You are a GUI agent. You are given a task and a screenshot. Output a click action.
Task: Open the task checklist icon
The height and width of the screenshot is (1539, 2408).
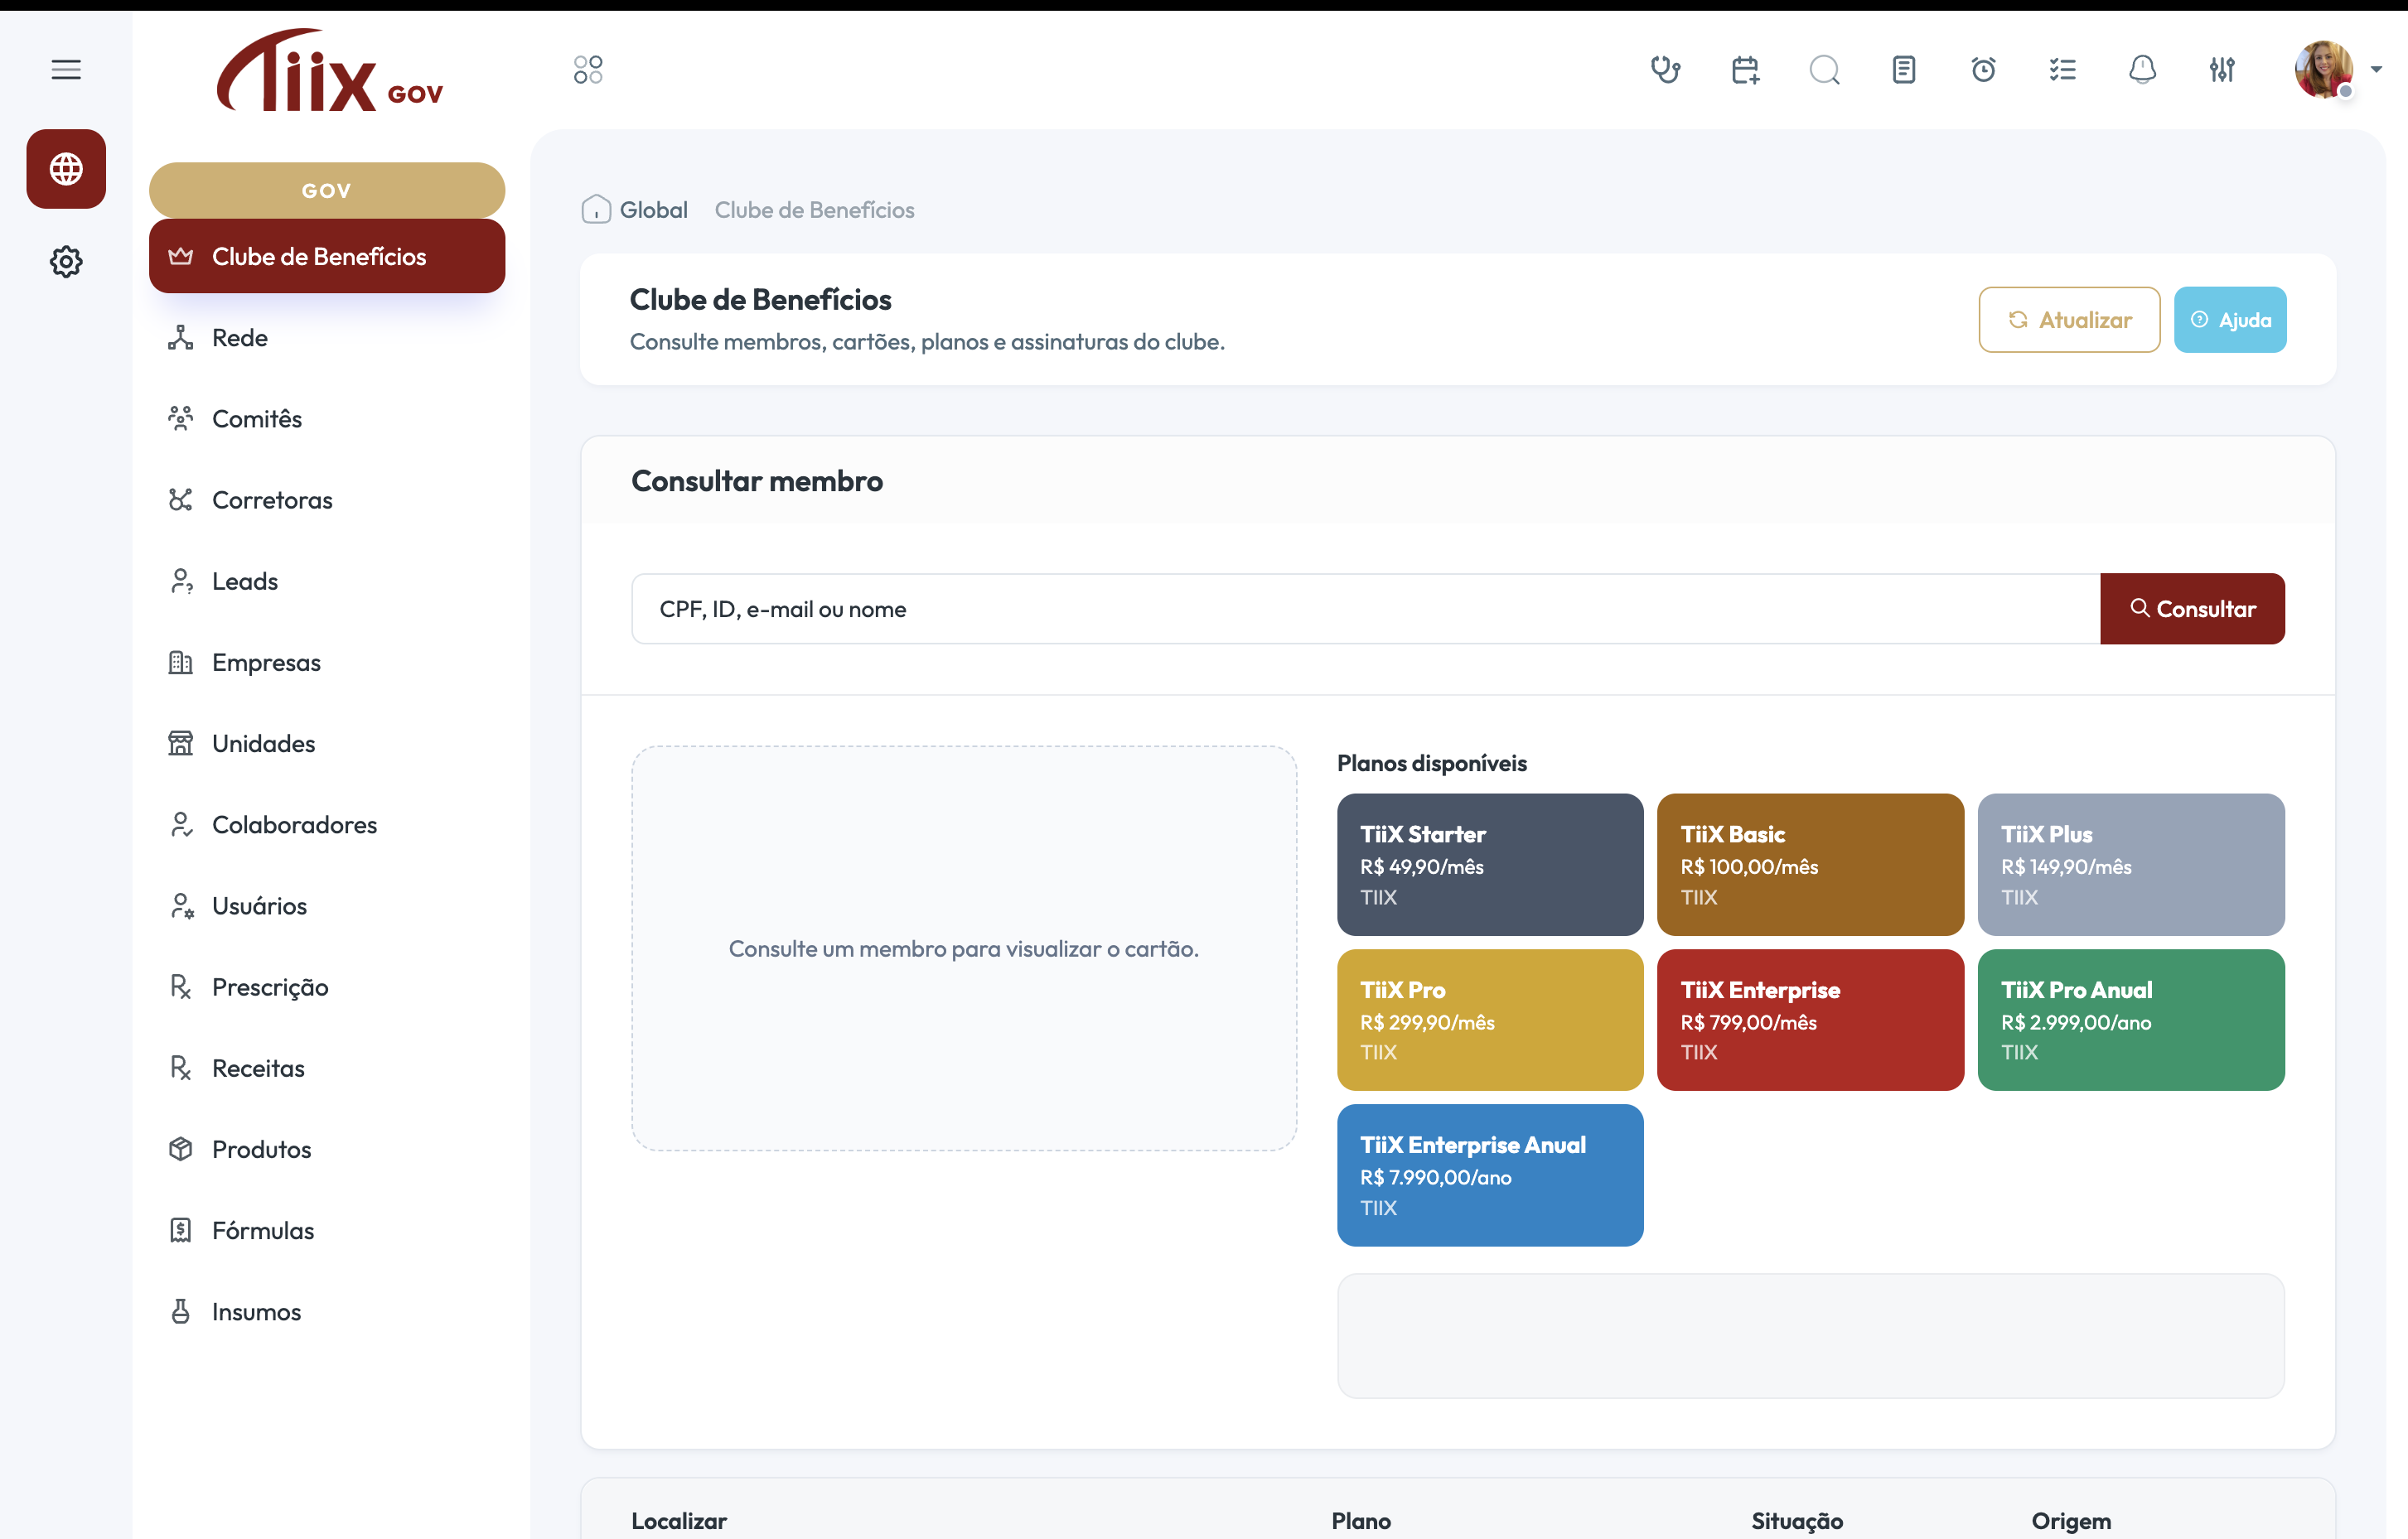(x=2063, y=69)
